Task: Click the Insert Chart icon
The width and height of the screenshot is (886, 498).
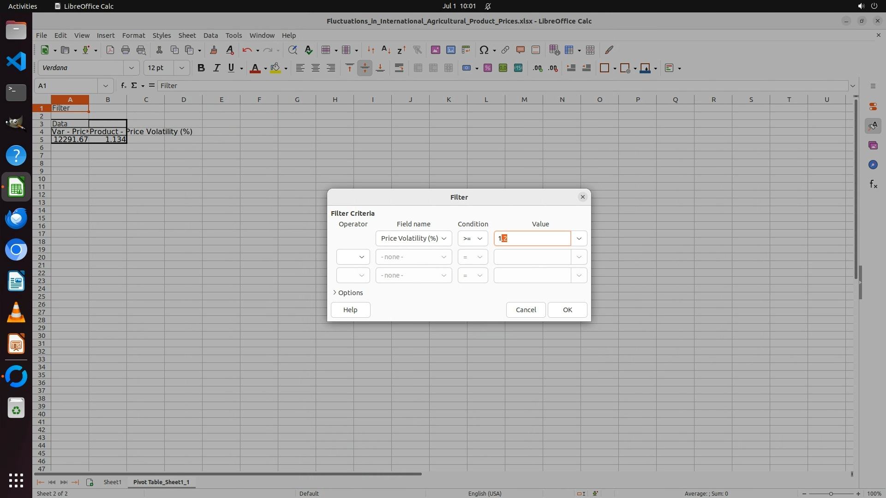Action: (x=451, y=50)
